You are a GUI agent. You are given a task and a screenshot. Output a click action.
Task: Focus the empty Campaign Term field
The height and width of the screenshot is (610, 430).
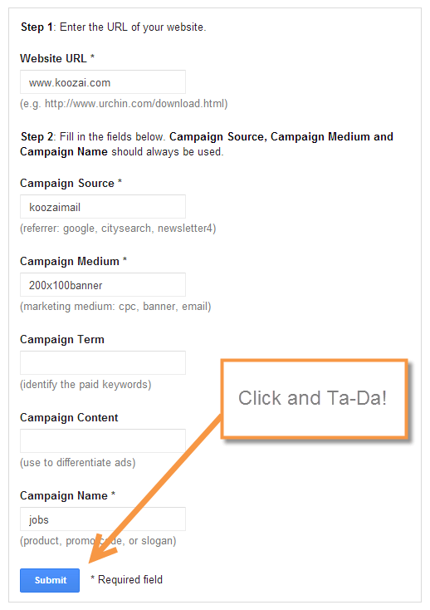[x=103, y=362]
